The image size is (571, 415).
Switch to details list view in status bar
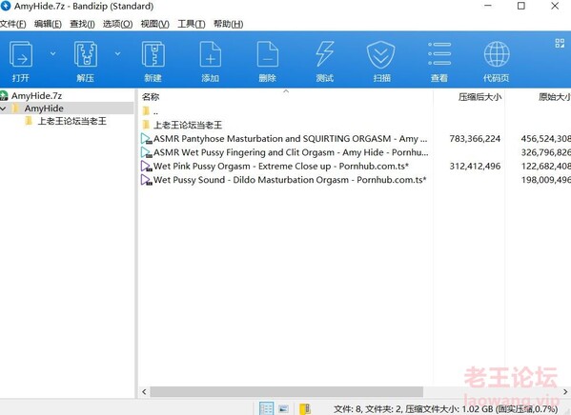tap(266, 408)
